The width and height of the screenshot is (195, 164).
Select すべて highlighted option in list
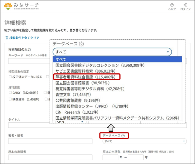[x=117, y=59]
